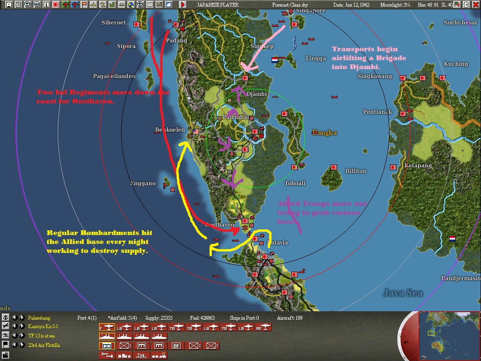Click the airplane icon beside Kanoya Ku S-1
Screen dimensions: 481x361
click(5, 326)
